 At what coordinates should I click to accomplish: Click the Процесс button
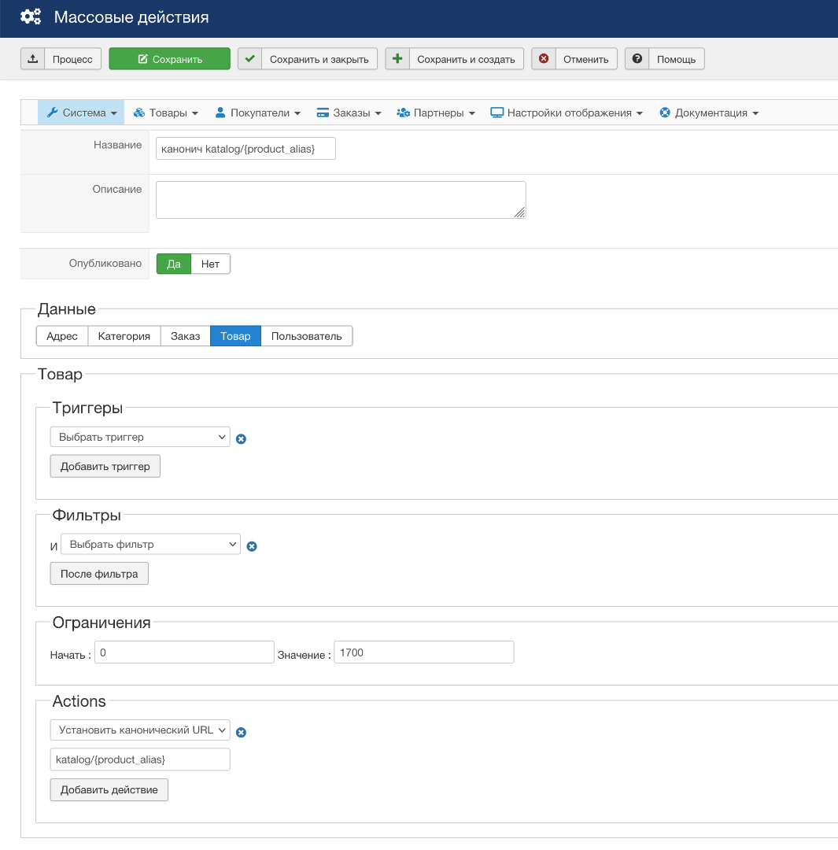(x=61, y=58)
